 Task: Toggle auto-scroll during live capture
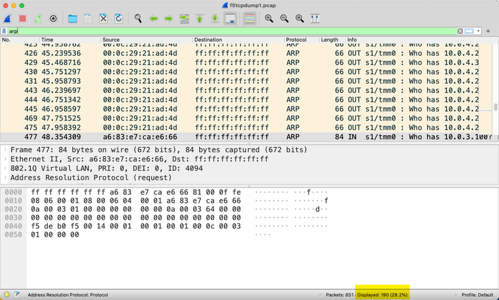click(x=230, y=19)
